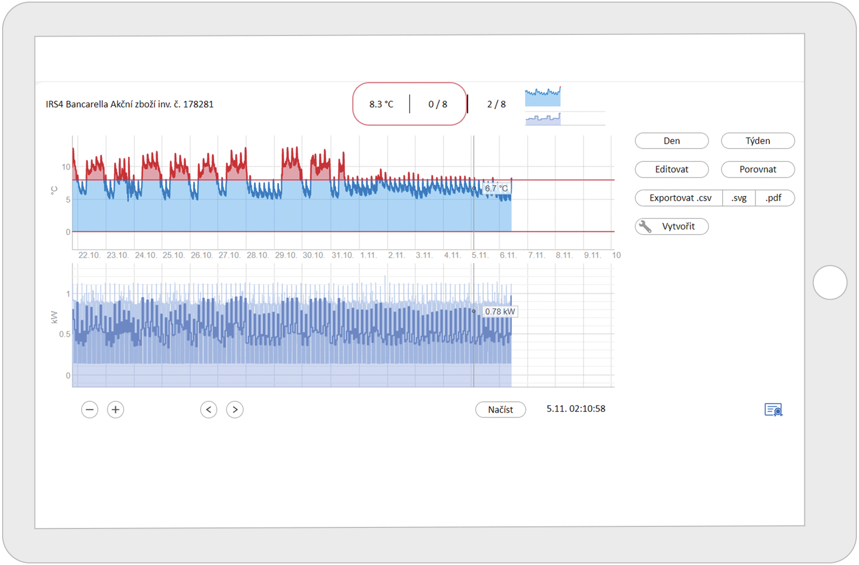Viewport: 859px width, 565px height.
Task: Switch to Den view
Action: coord(672,141)
